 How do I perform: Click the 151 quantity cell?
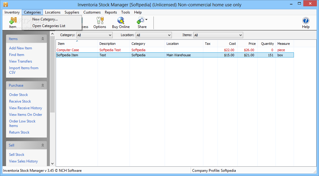[x=271, y=55]
